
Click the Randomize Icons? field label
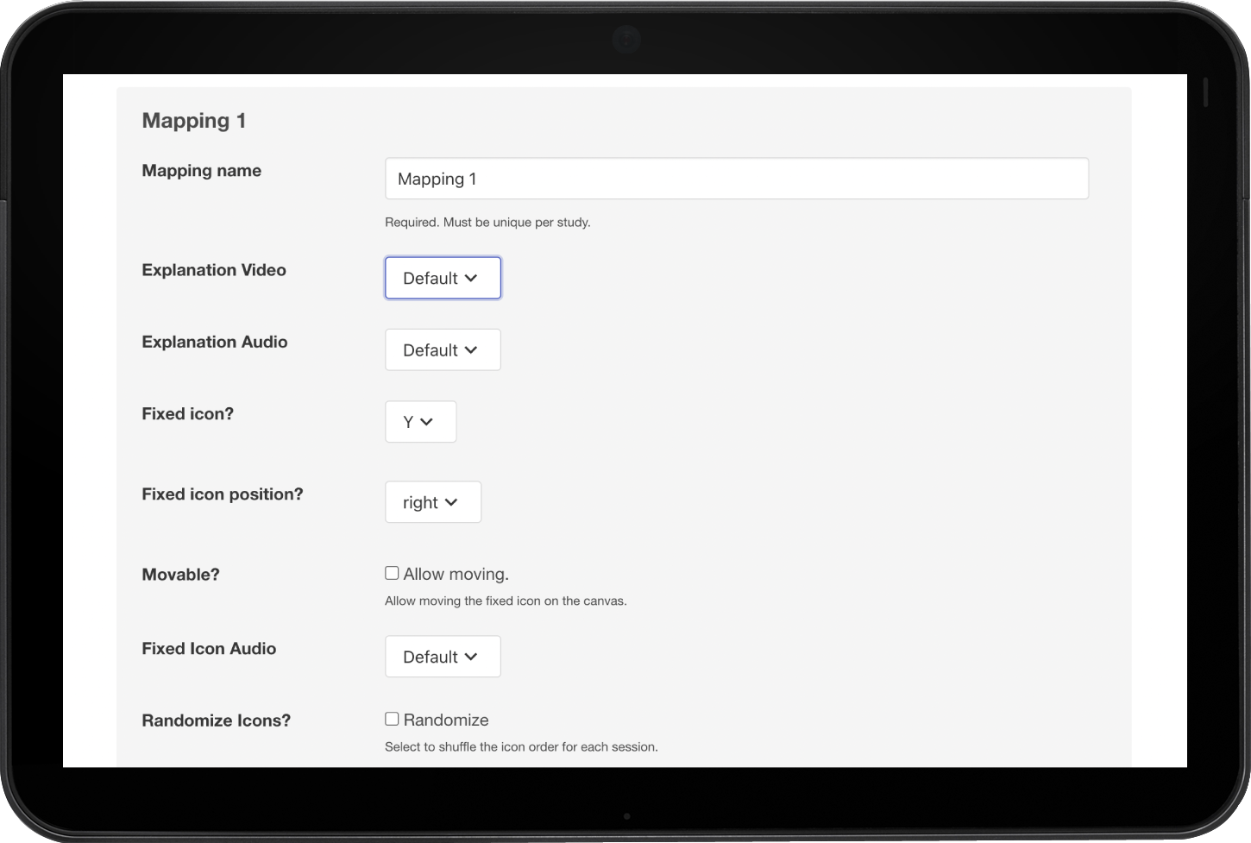(216, 720)
